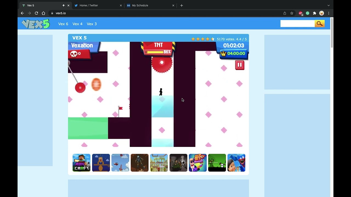Open the Vex 6 link
Viewport: 351px width, 197px height.
(63, 24)
